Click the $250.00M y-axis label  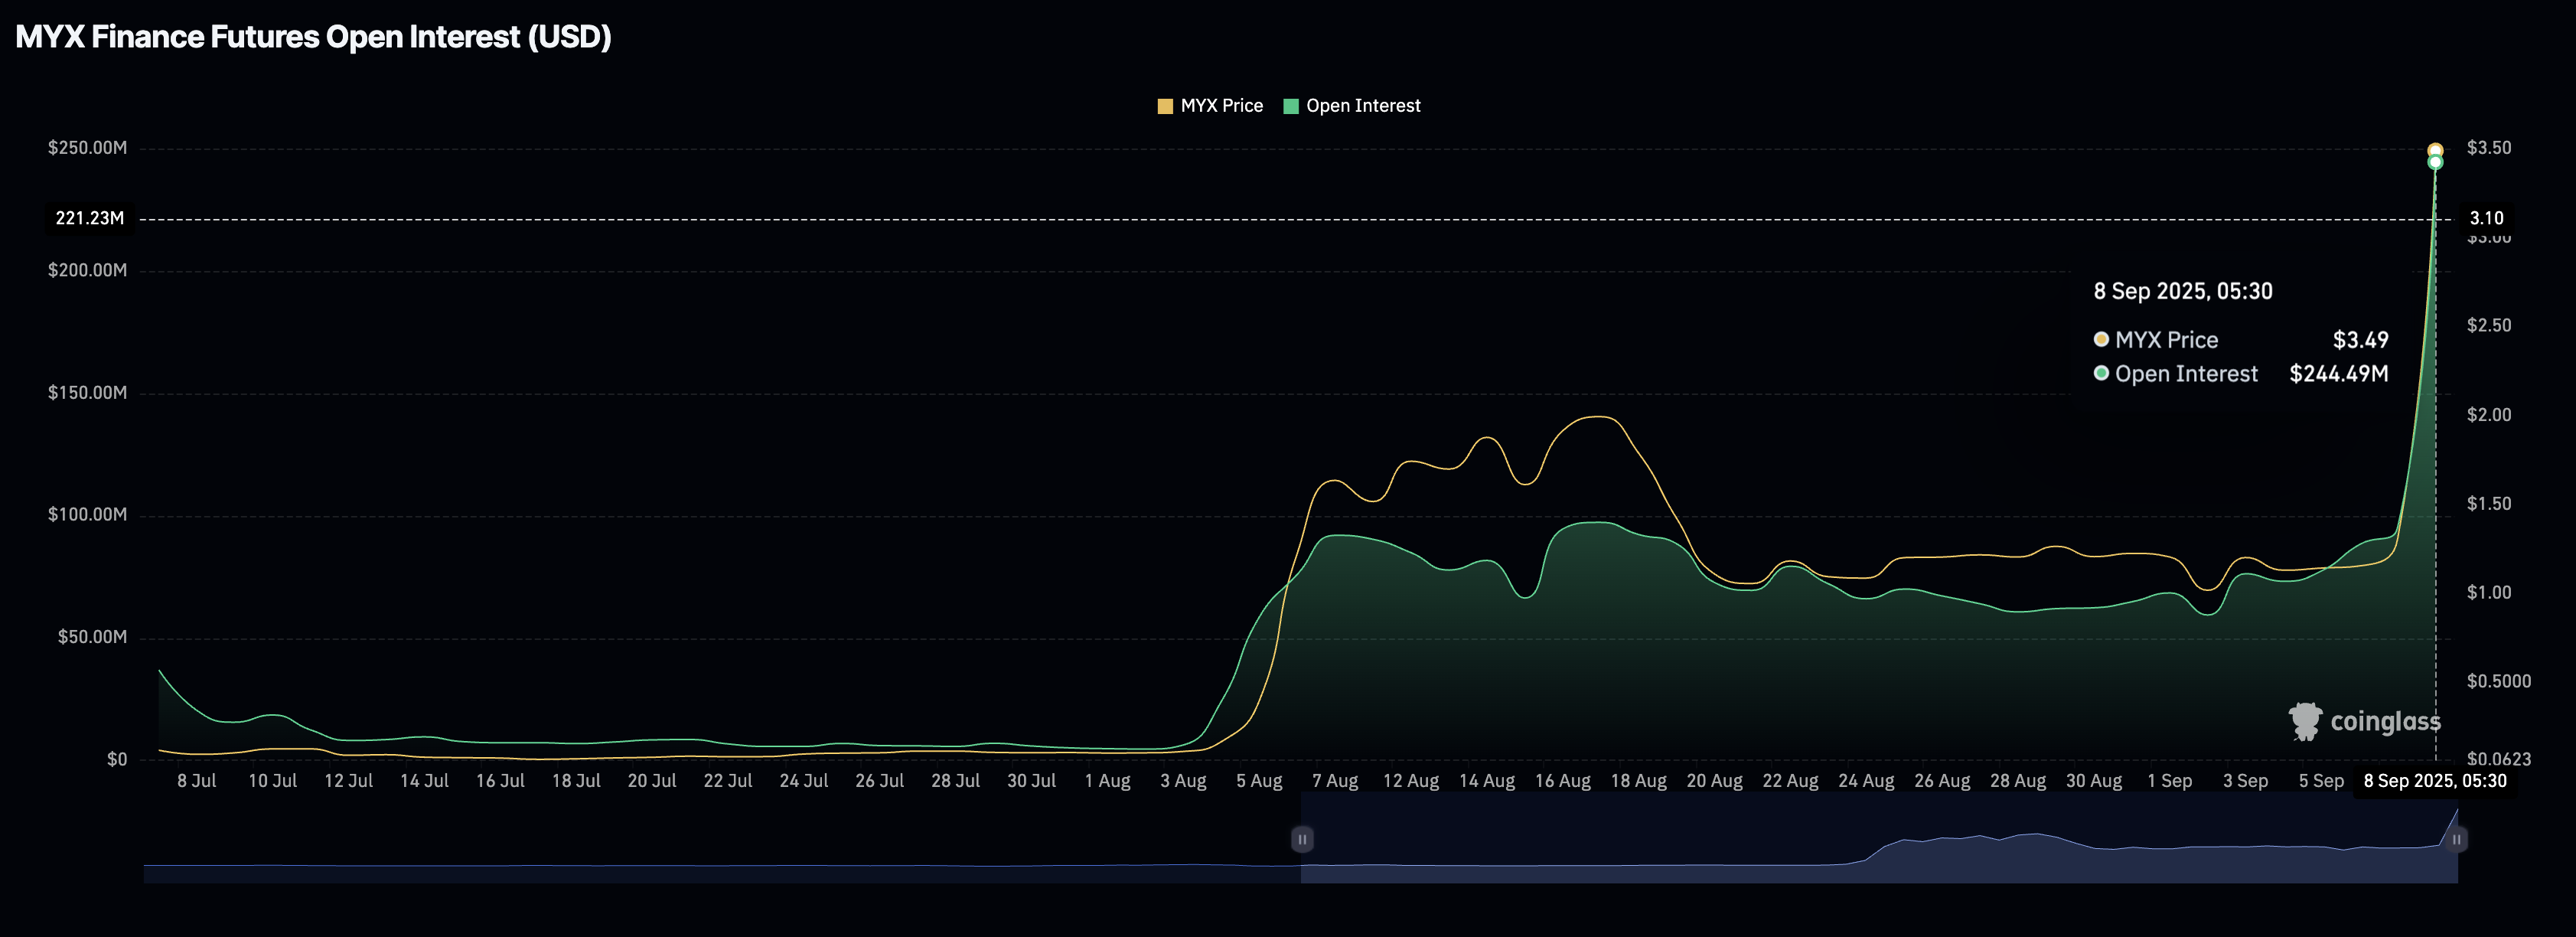[x=88, y=148]
